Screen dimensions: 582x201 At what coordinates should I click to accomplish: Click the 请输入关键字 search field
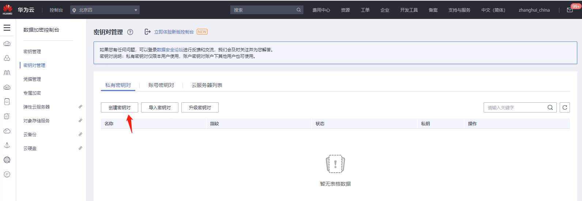(515, 107)
